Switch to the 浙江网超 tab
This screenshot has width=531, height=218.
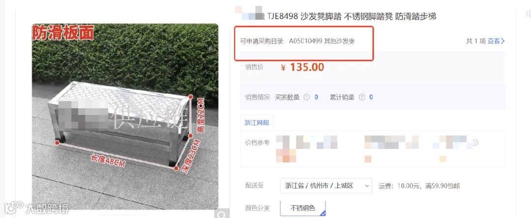coord(257,123)
